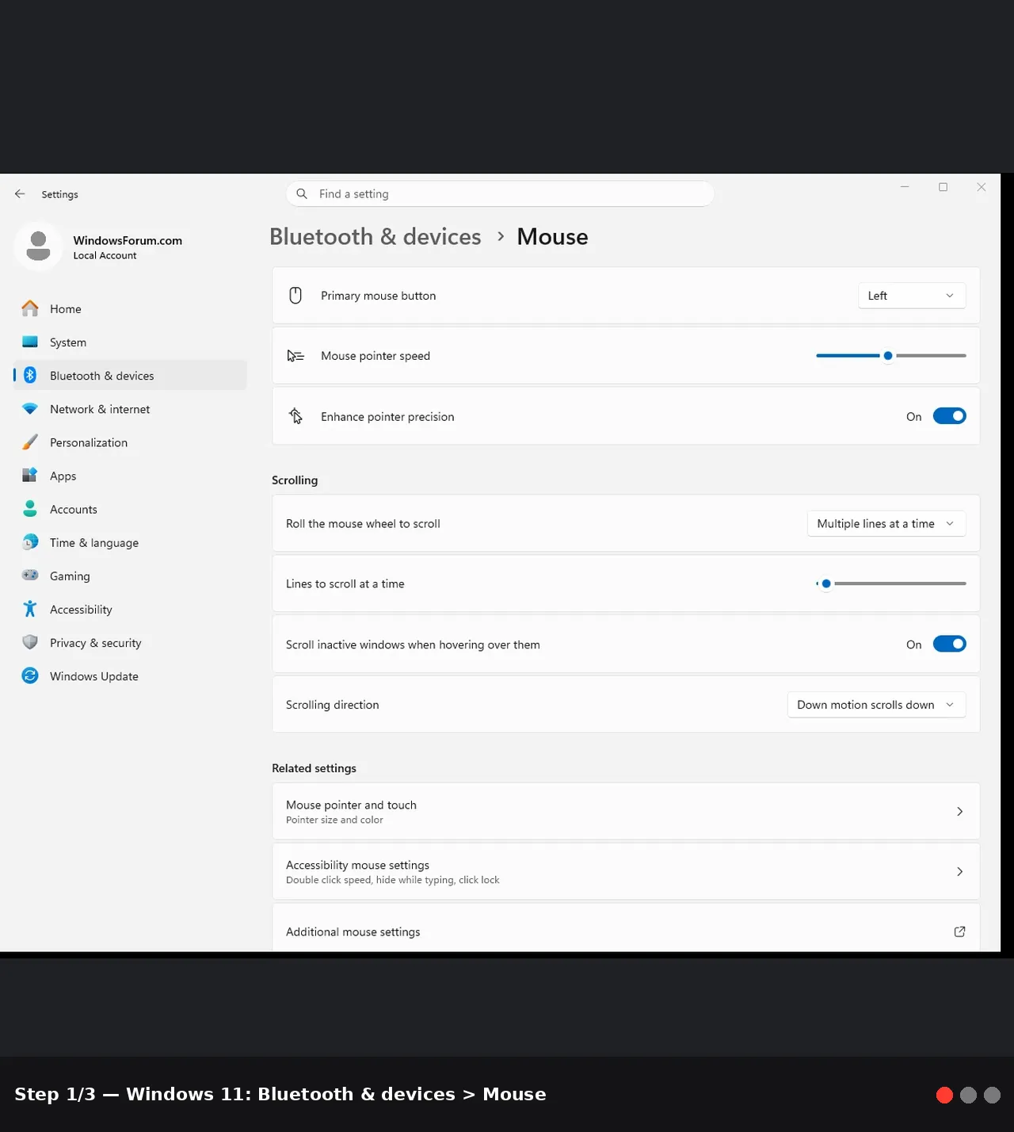
Task: Go to System settings
Action: [130, 342]
